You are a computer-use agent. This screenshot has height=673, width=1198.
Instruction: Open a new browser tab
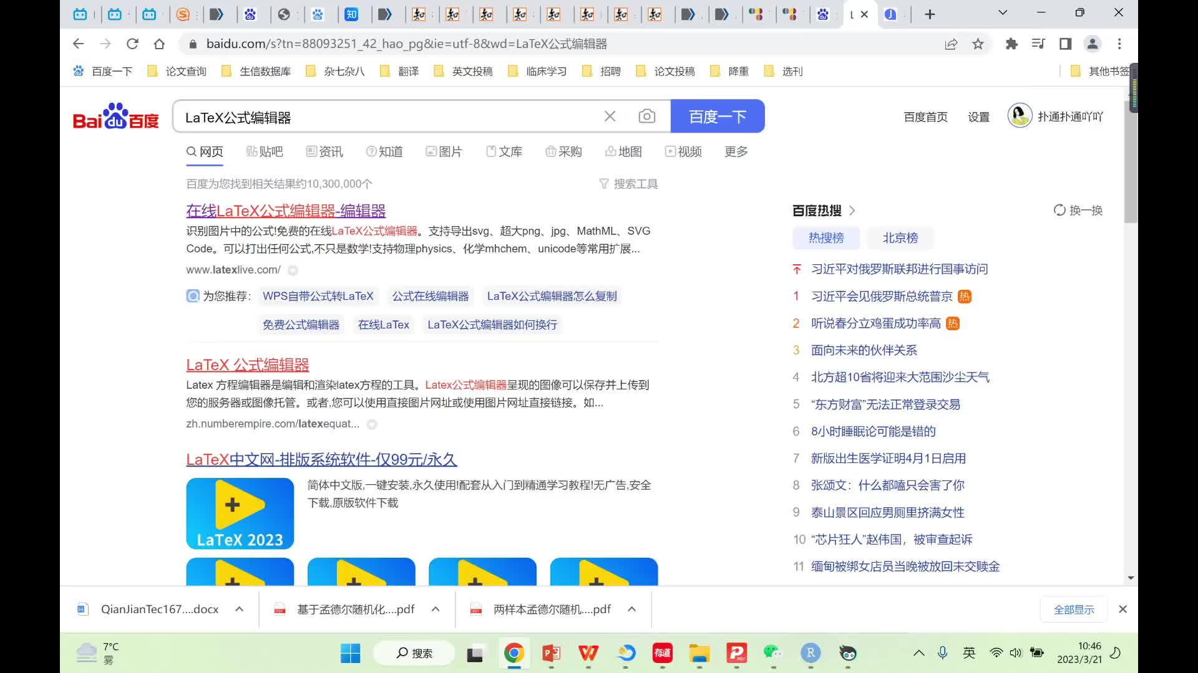tap(930, 14)
